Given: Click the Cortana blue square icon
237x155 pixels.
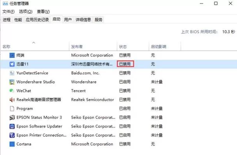Looking at the screenshot, I should click(x=12, y=144).
